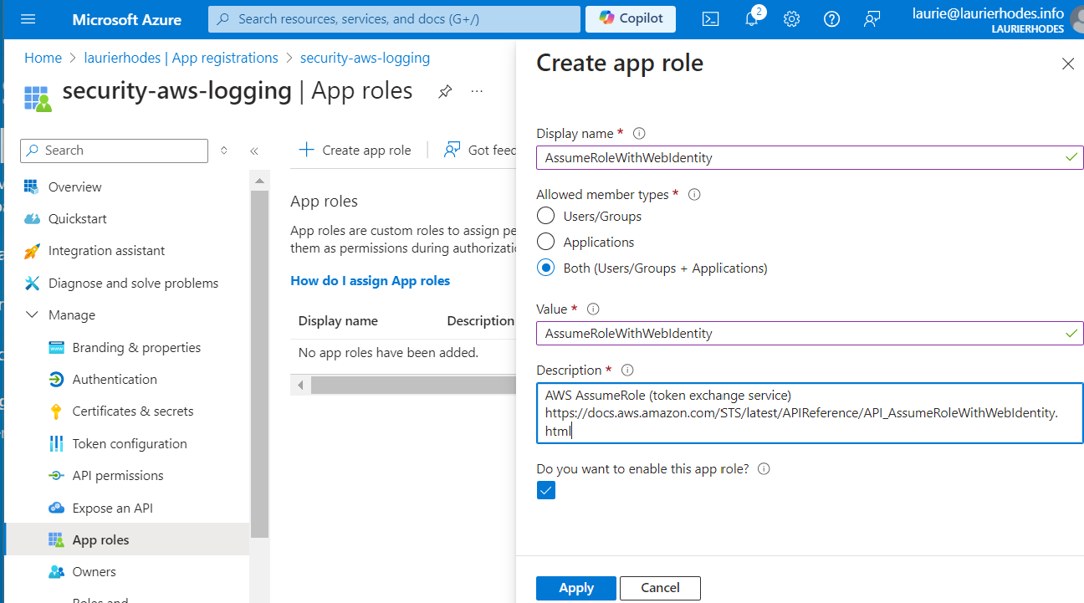Sort by Display name column header
1084x603 pixels.
338,320
